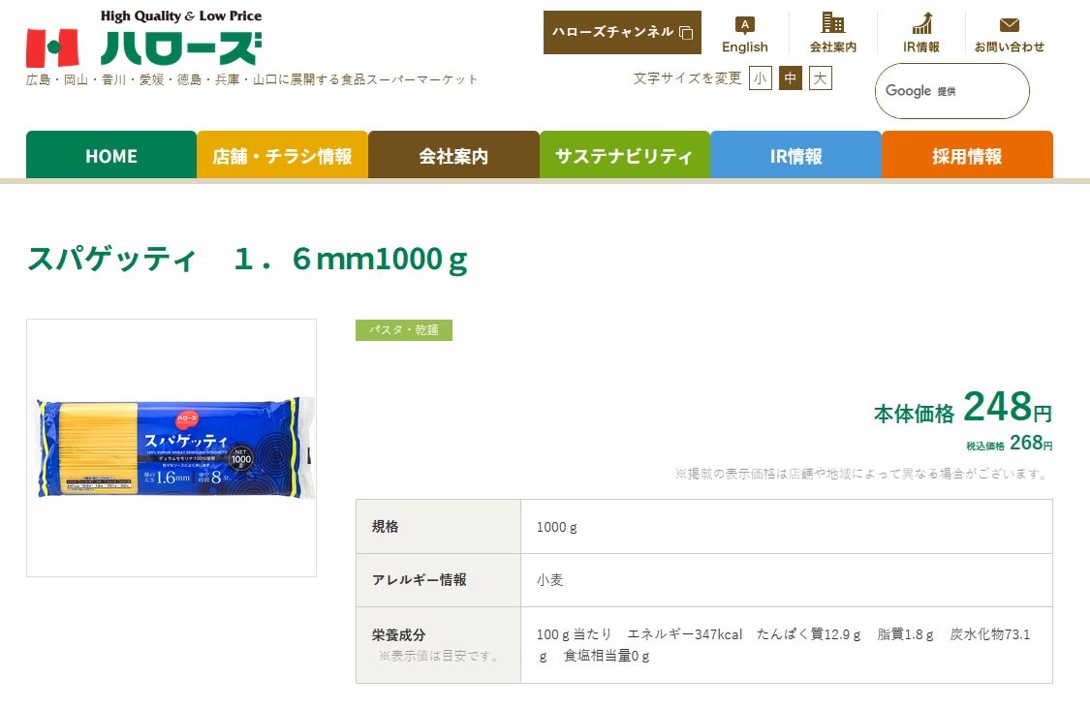Open the blue IR情報 navigation tab
Viewport: 1090px width, 708px height.
tap(795, 156)
